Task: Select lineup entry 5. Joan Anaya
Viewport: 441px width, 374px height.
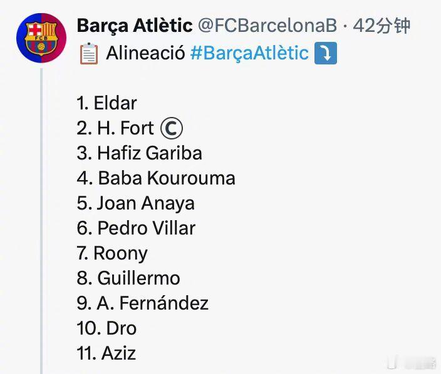Action: click(x=135, y=203)
